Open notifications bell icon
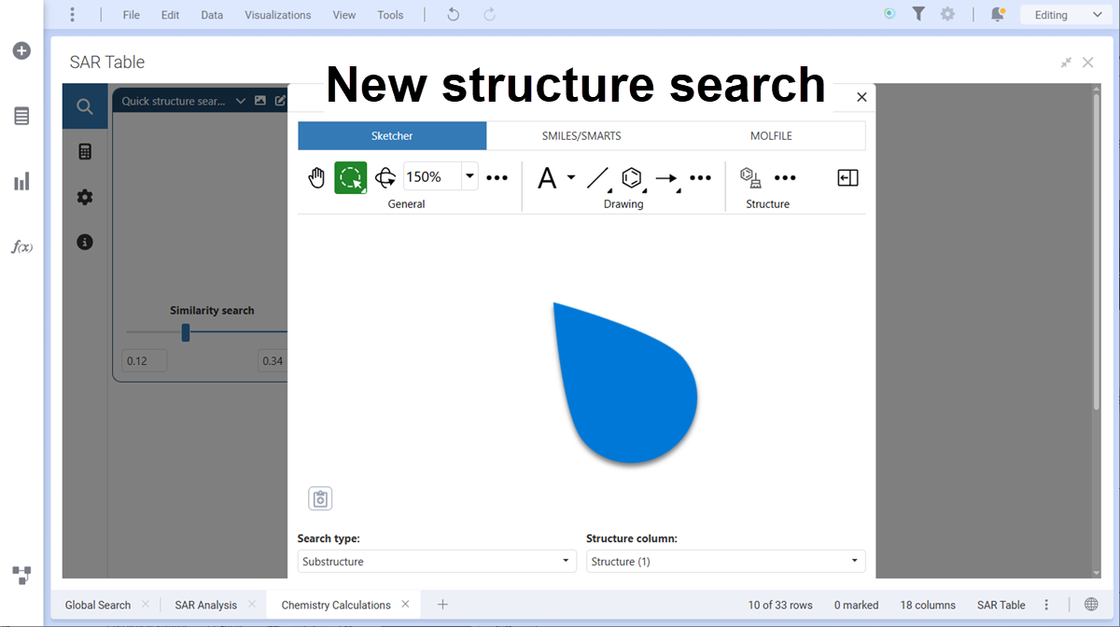1120x627 pixels. pyautogui.click(x=998, y=14)
